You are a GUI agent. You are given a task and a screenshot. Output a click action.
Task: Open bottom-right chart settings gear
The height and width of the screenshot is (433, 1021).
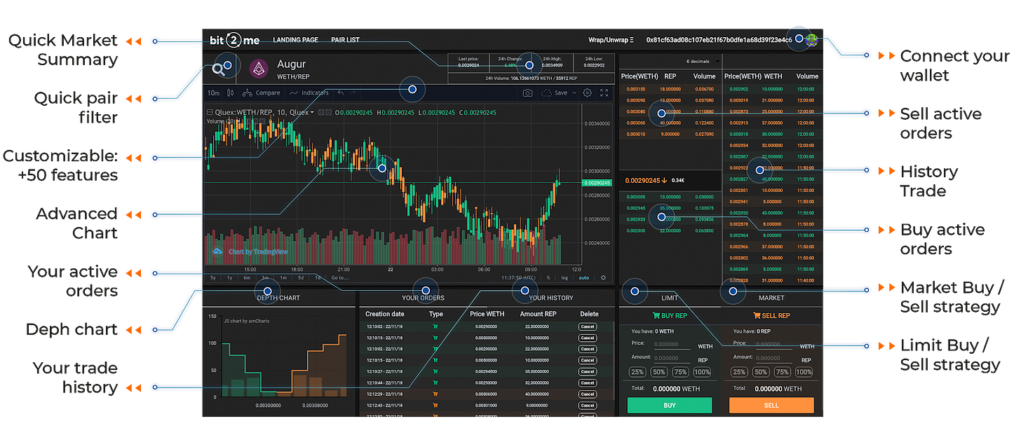pyautogui.click(x=603, y=277)
